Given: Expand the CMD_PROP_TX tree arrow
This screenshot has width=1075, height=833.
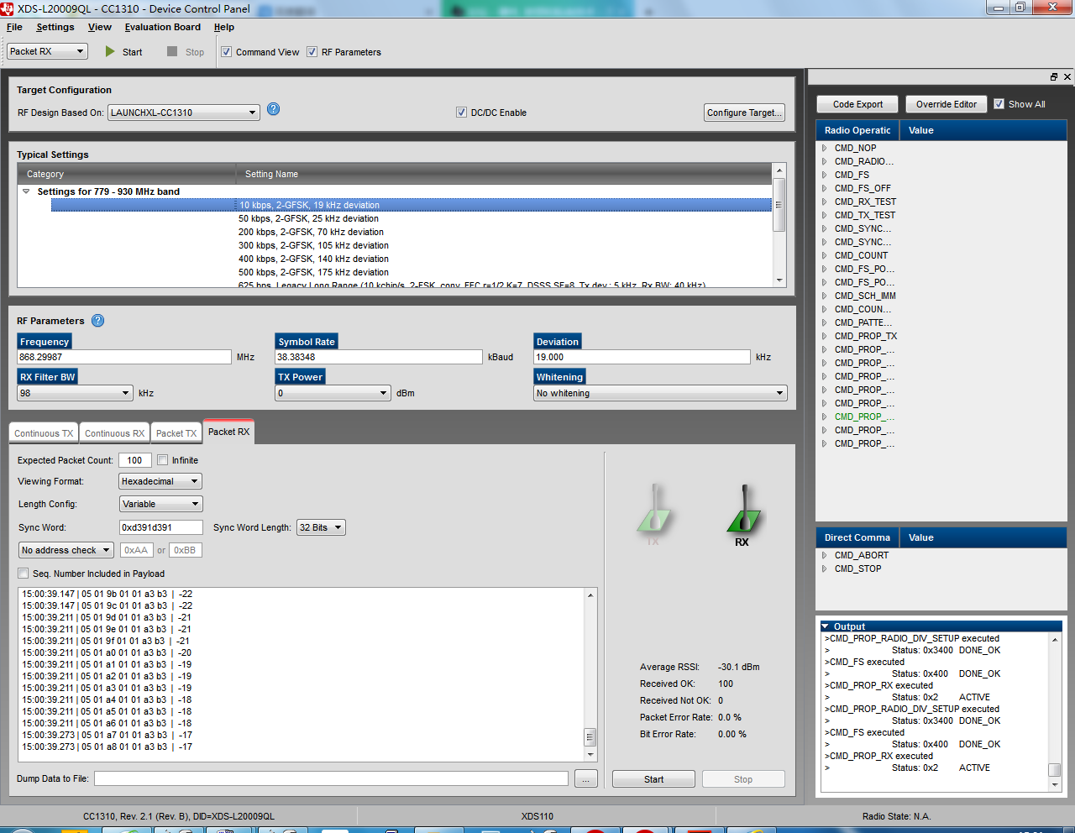Looking at the screenshot, I should (825, 336).
